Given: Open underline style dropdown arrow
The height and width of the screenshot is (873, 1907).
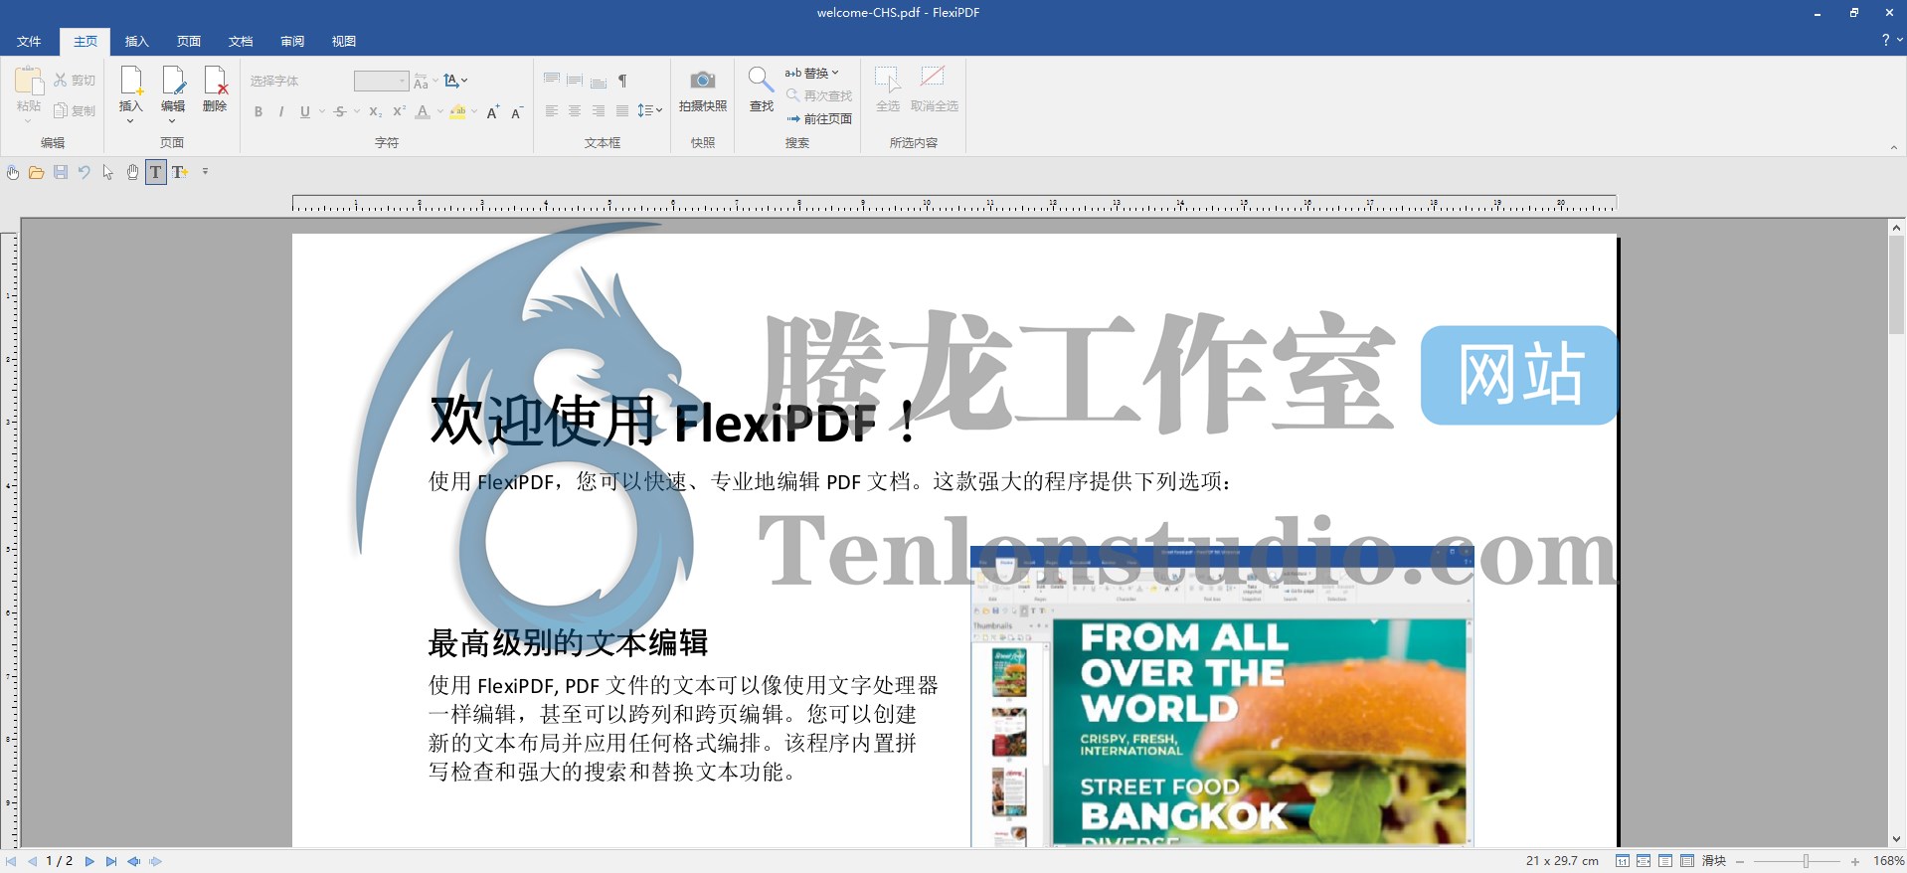Looking at the screenshot, I should tap(322, 111).
